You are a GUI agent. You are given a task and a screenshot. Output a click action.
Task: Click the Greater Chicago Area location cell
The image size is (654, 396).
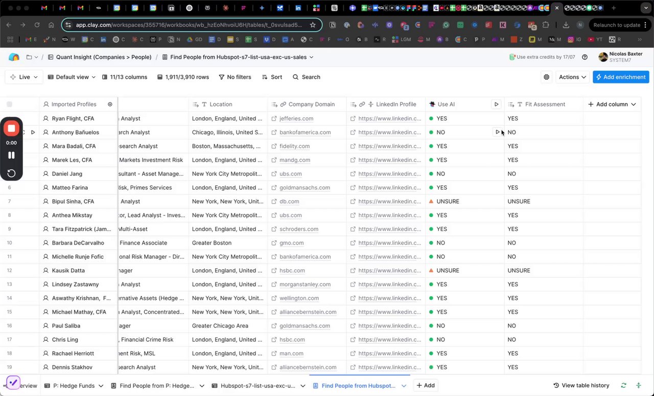tap(228, 326)
